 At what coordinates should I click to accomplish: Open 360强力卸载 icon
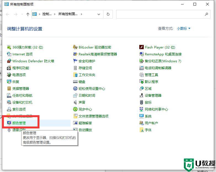[9, 47]
